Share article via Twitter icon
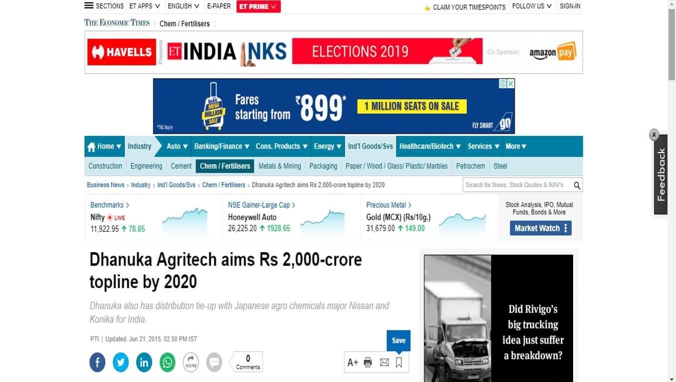The width and height of the screenshot is (676, 382). tap(121, 362)
